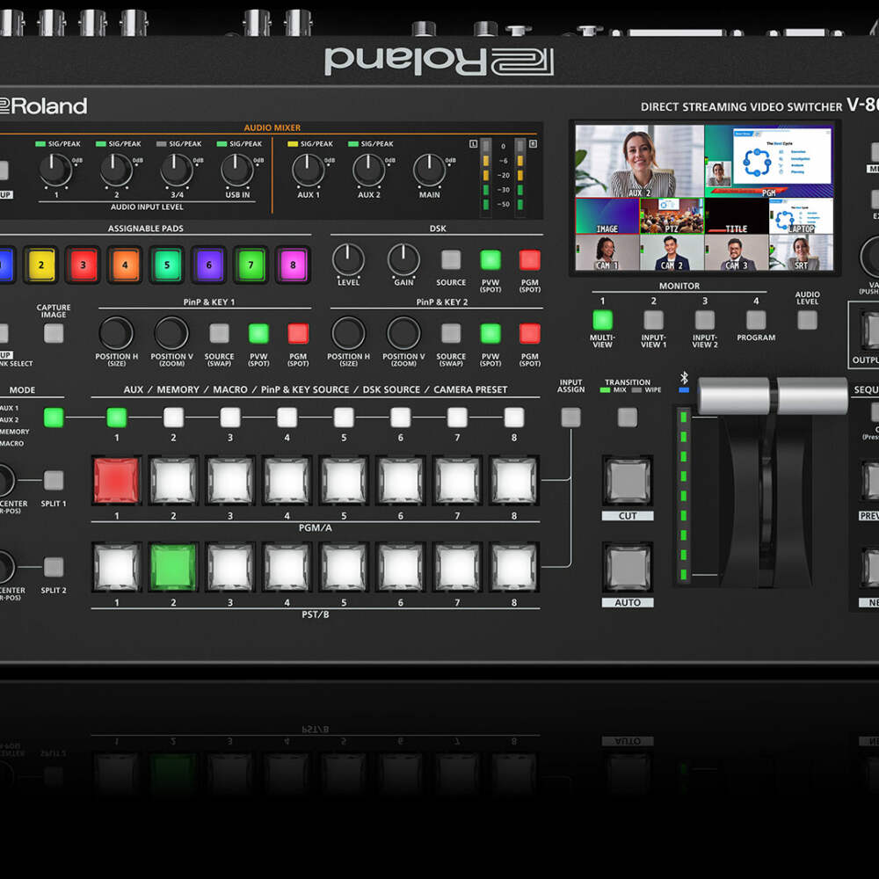The width and height of the screenshot is (879, 879).
Task: Toggle the DSK PVW button
Action: pos(490,260)
